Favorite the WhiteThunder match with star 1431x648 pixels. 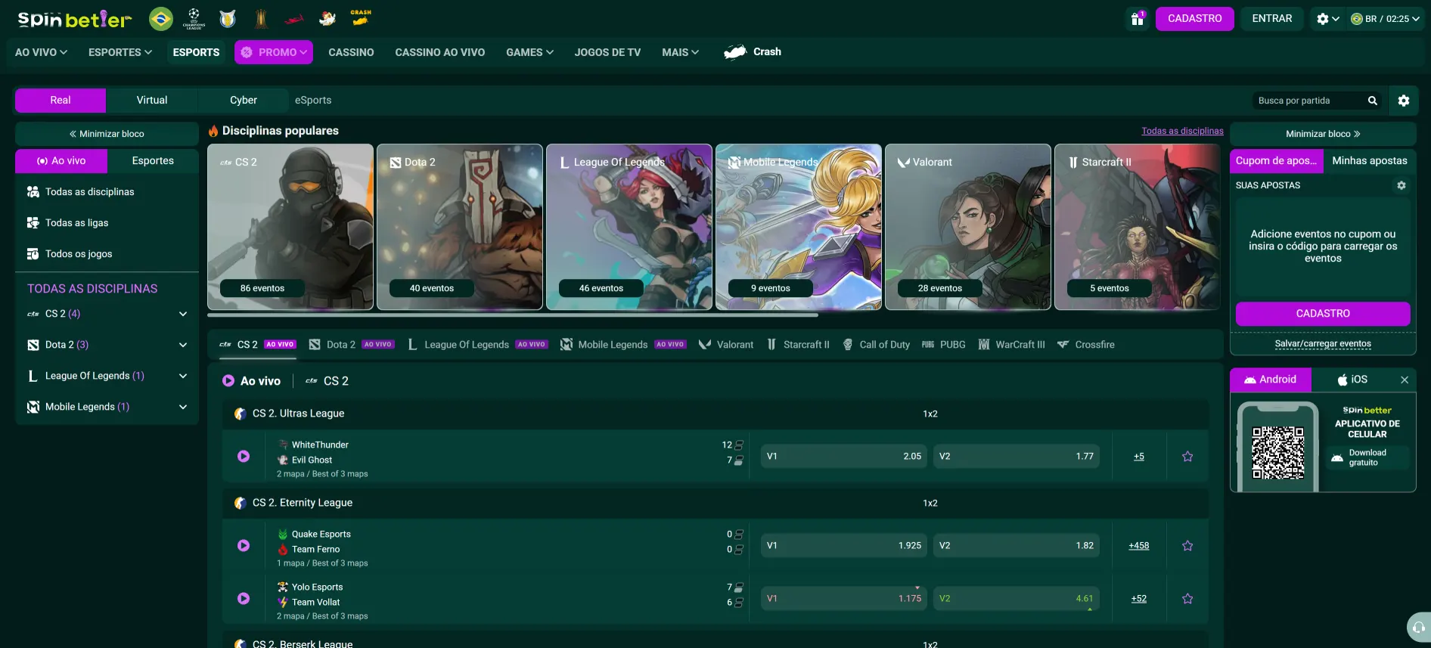1187,456
